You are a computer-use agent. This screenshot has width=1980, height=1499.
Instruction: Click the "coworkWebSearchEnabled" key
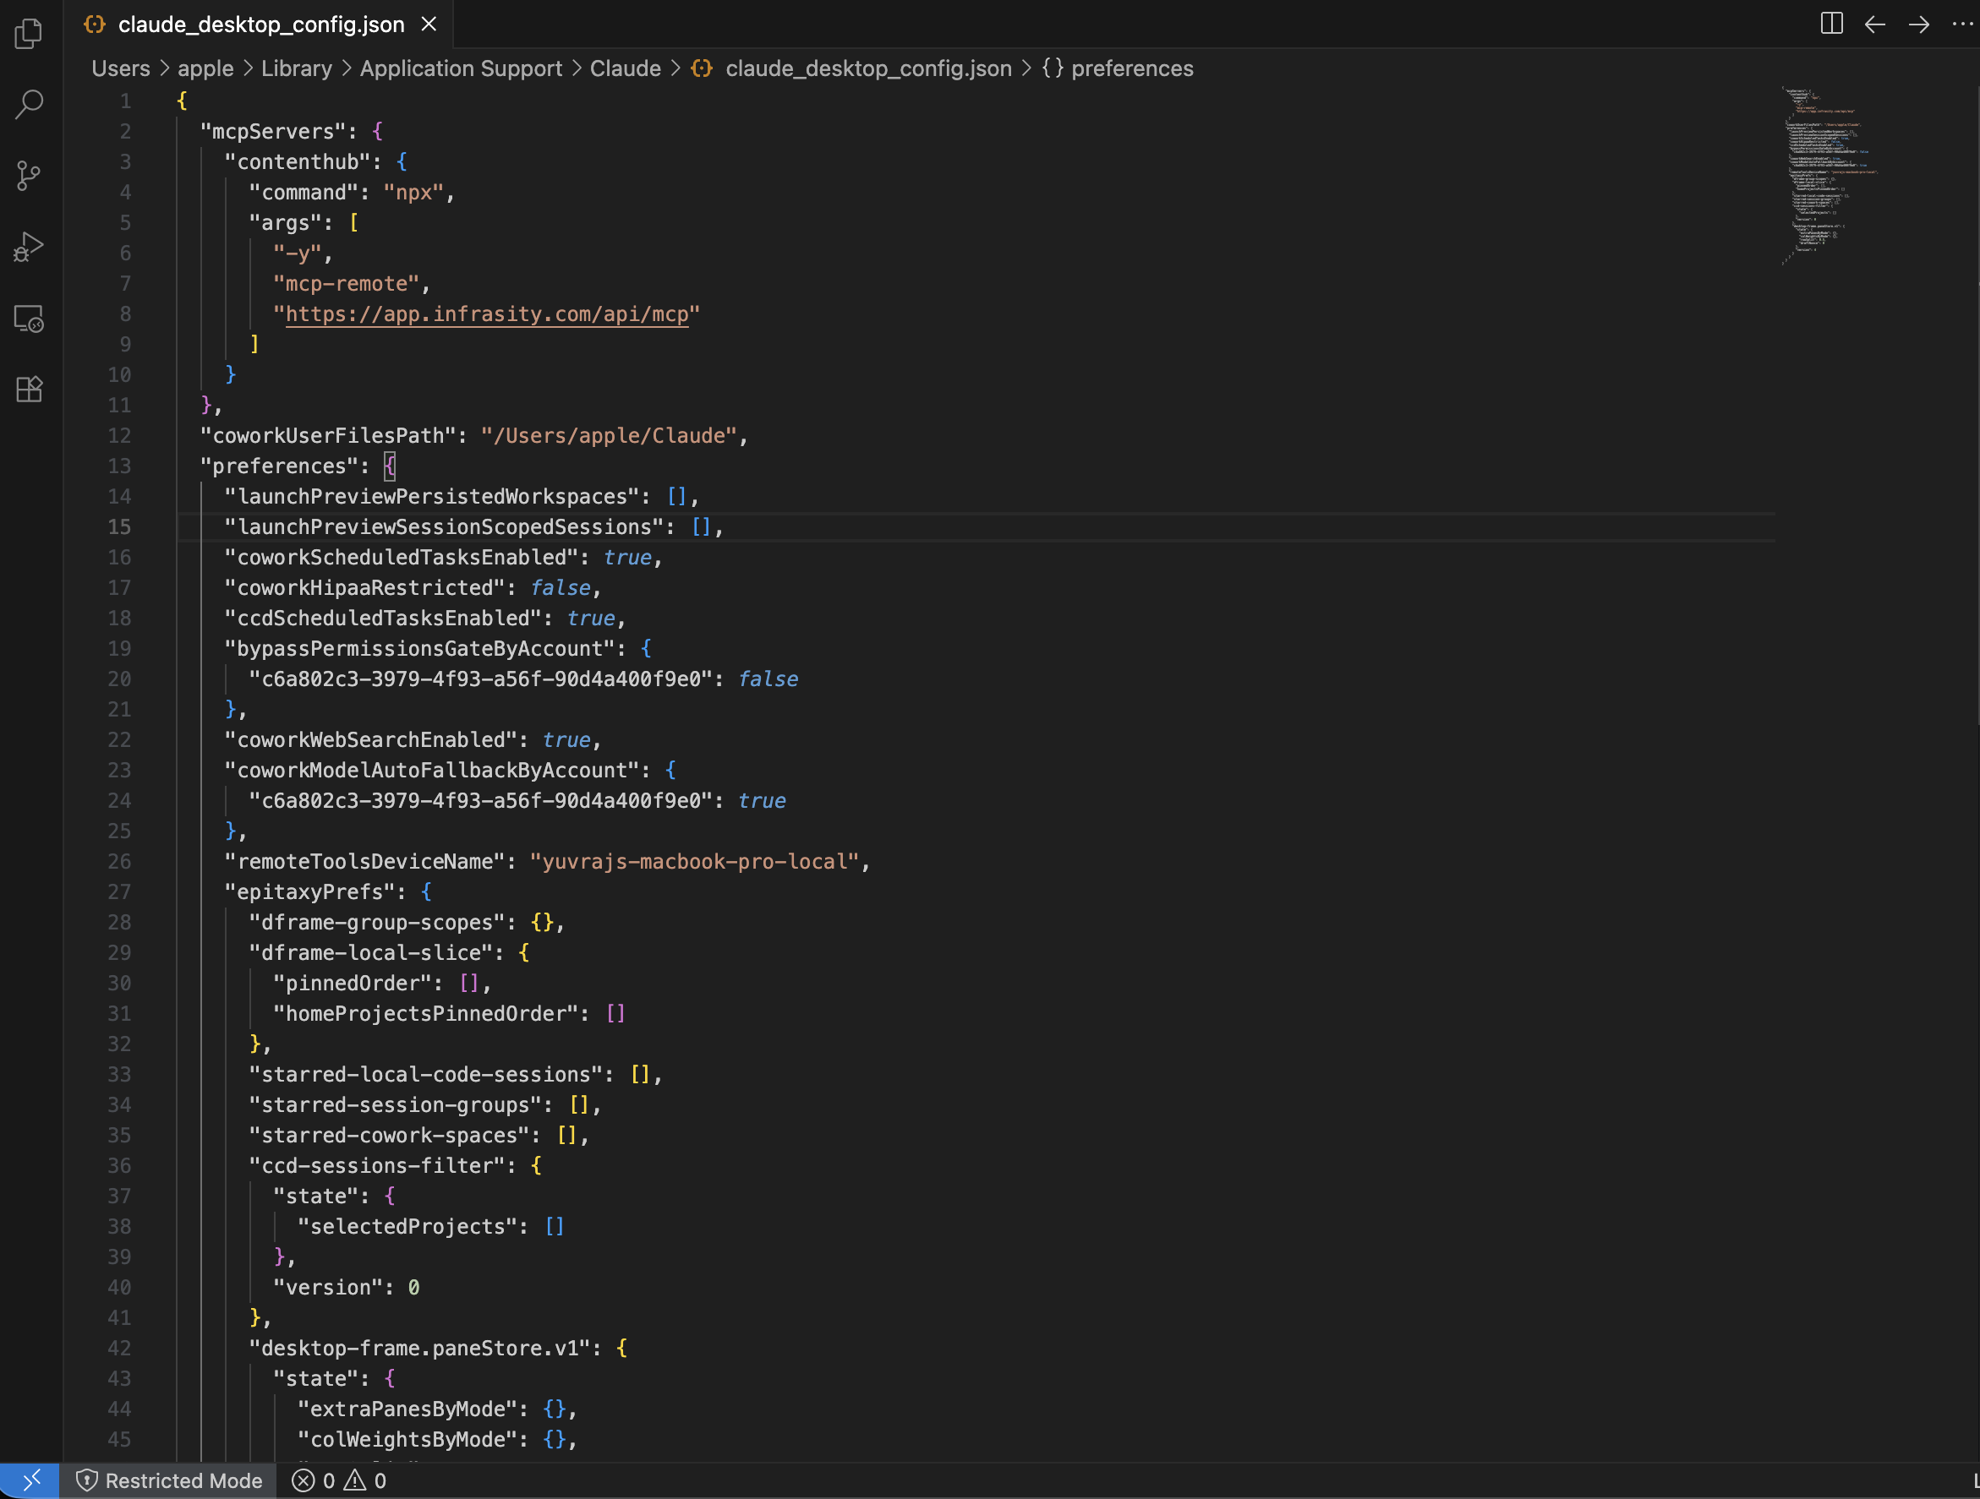pos(370,739)
